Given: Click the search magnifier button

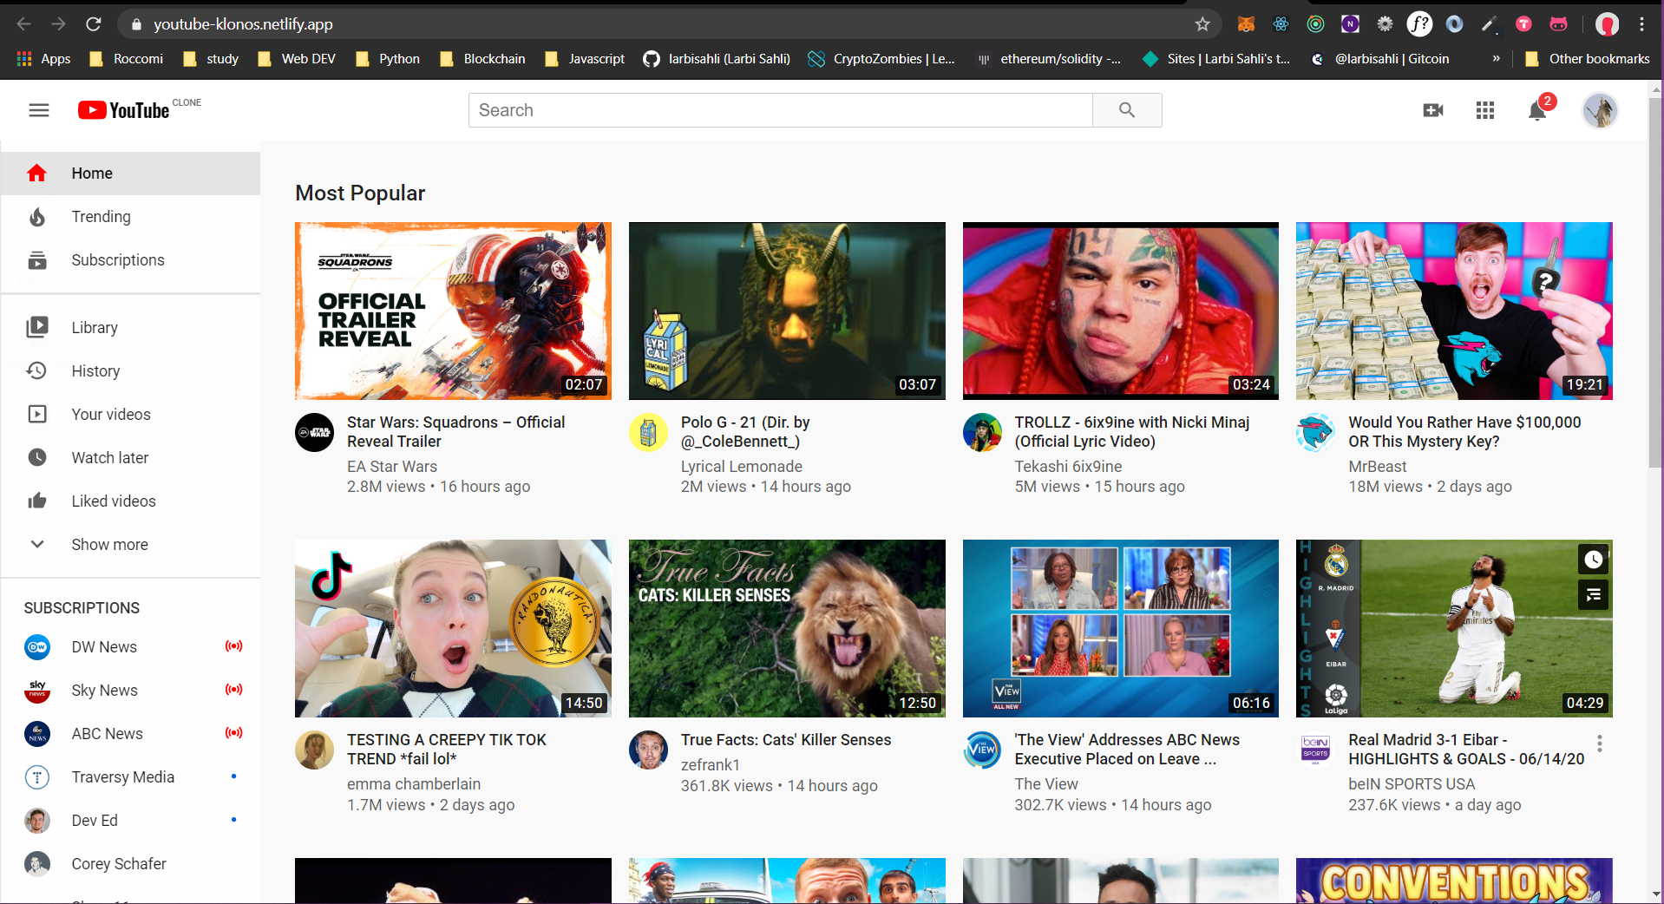Looking at the screenshot, I should [x=1127, y=110].
